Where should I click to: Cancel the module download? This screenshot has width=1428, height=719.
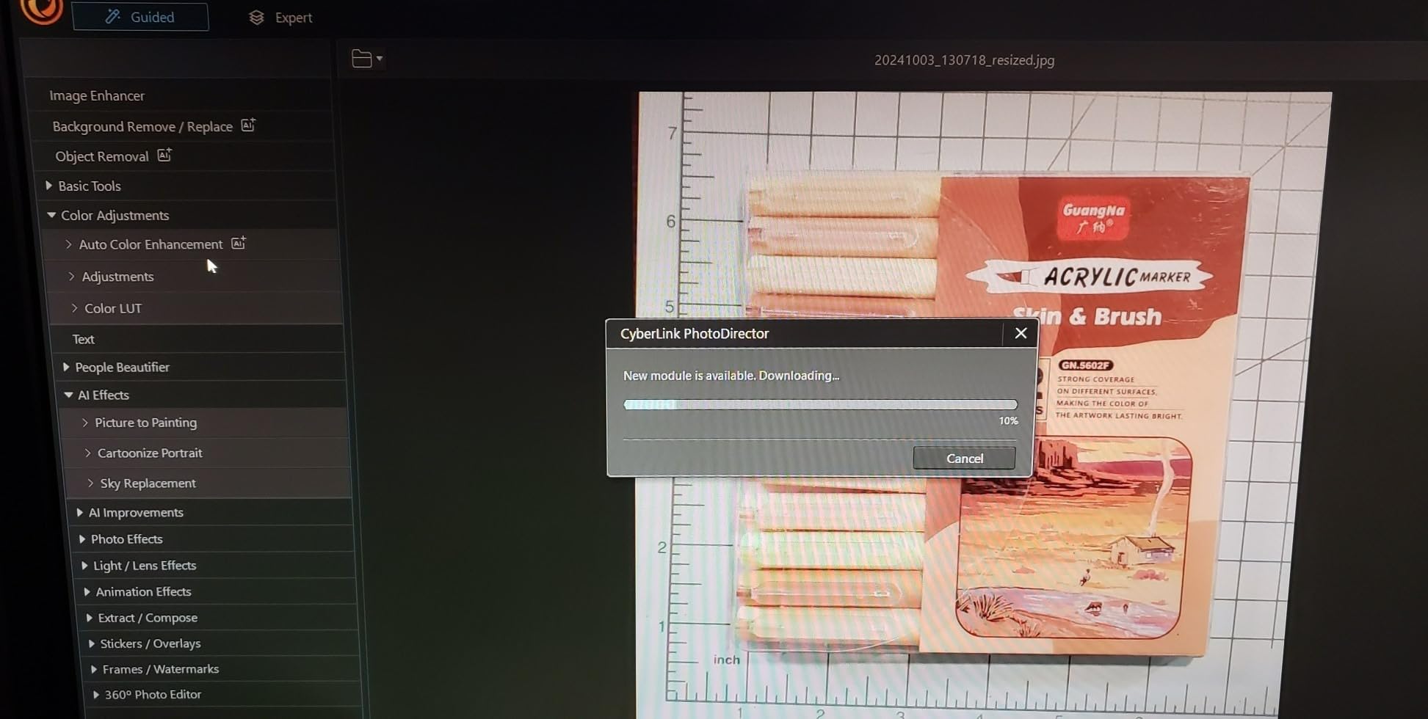(x=964, y=457)
